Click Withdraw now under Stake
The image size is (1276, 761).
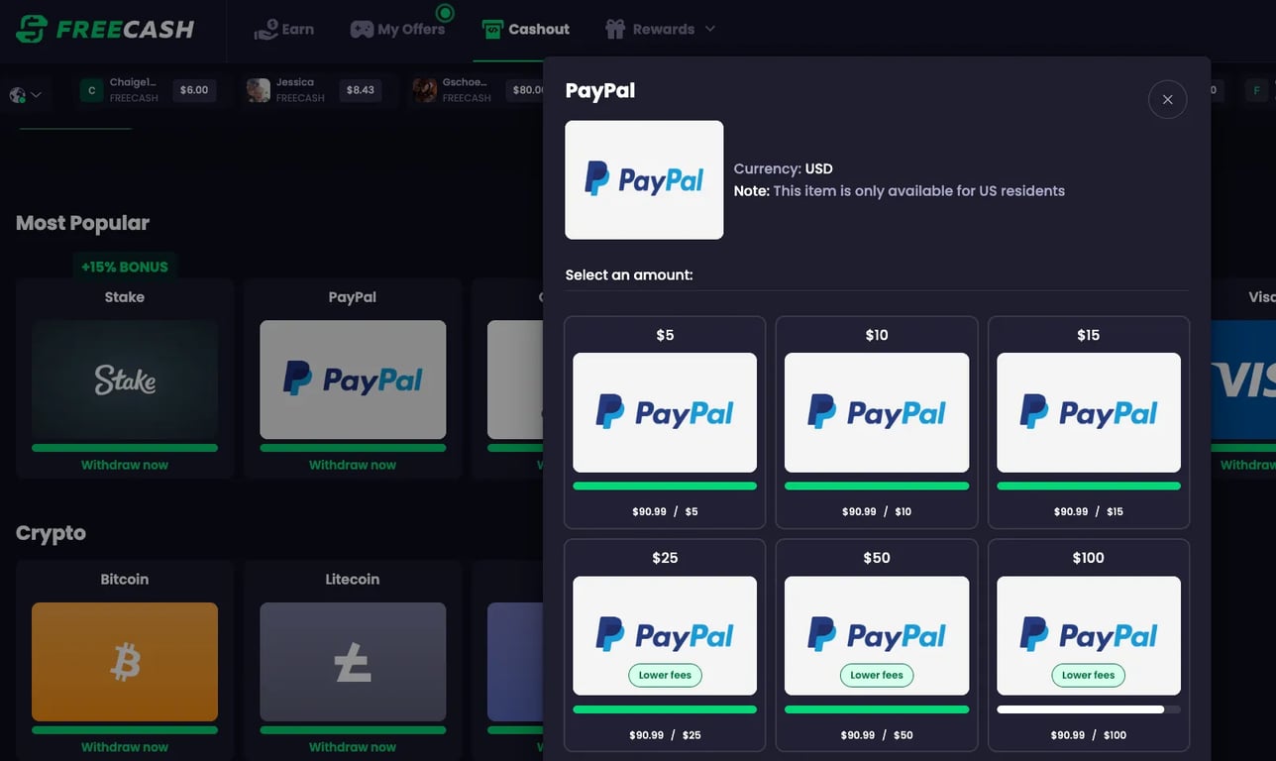[x=125, y=465]
